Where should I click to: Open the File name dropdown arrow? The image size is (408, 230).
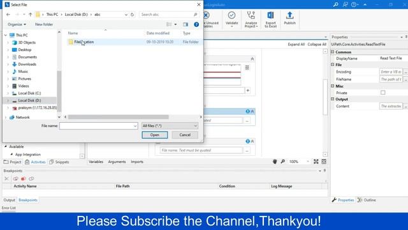click(135, 126)
